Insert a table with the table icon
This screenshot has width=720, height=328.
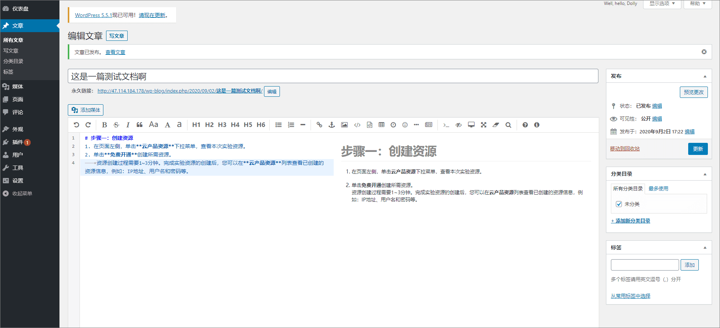[x=381, y=125]
